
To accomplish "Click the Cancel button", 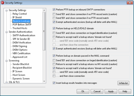I will [x=97, y=91].
